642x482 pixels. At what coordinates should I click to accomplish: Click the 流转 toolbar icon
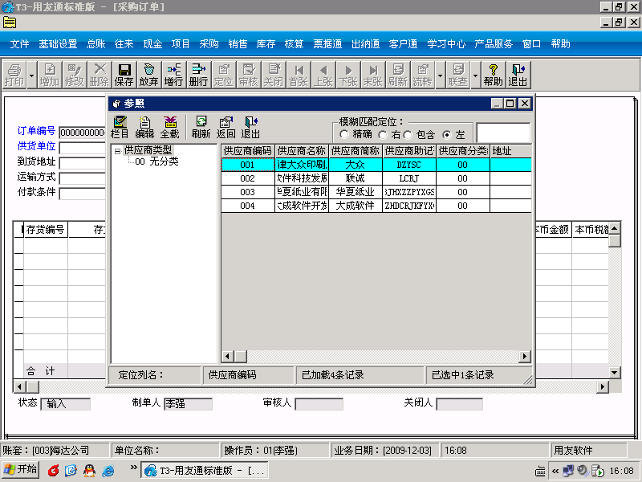pyautogui.click(x=423, y=75)
